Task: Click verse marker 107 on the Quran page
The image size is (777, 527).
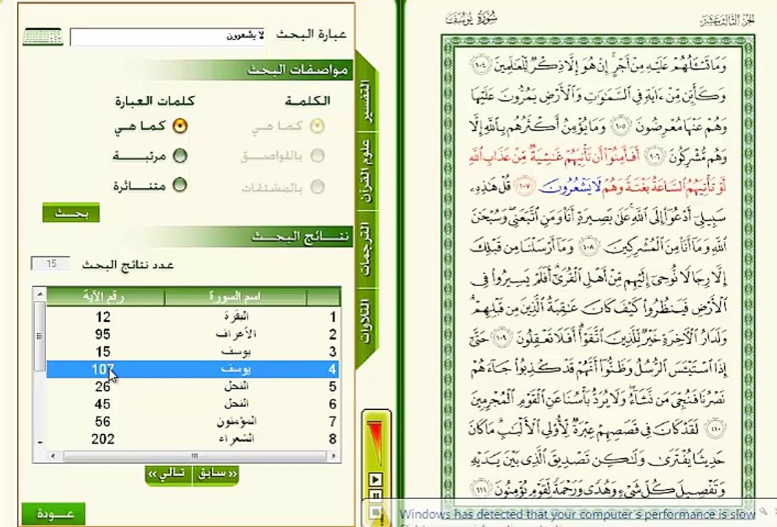Action: click(x=525, y=187)
